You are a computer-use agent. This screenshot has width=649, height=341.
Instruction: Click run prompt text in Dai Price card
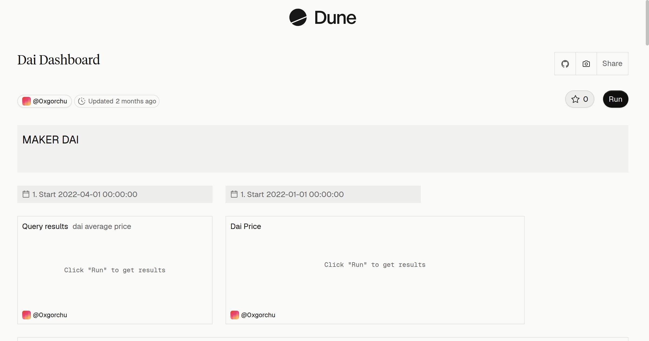tap(375, 265)
